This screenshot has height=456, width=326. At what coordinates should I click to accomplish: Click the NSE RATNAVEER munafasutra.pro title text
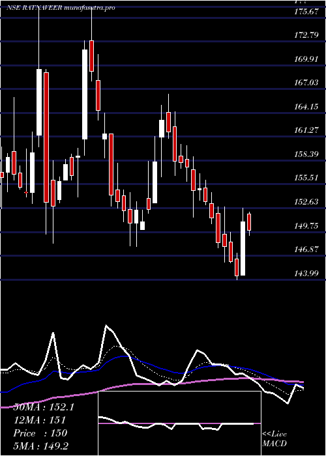coord(61,8)
